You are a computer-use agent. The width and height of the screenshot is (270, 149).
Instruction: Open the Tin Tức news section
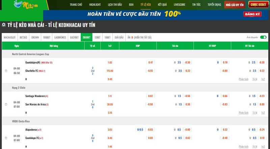(x=196, y=5)
